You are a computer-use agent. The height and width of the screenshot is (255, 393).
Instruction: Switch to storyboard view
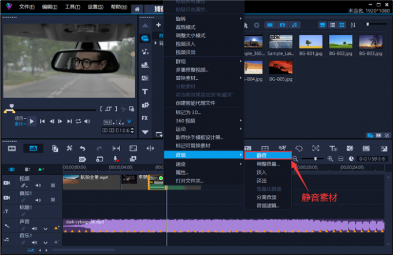12,149
